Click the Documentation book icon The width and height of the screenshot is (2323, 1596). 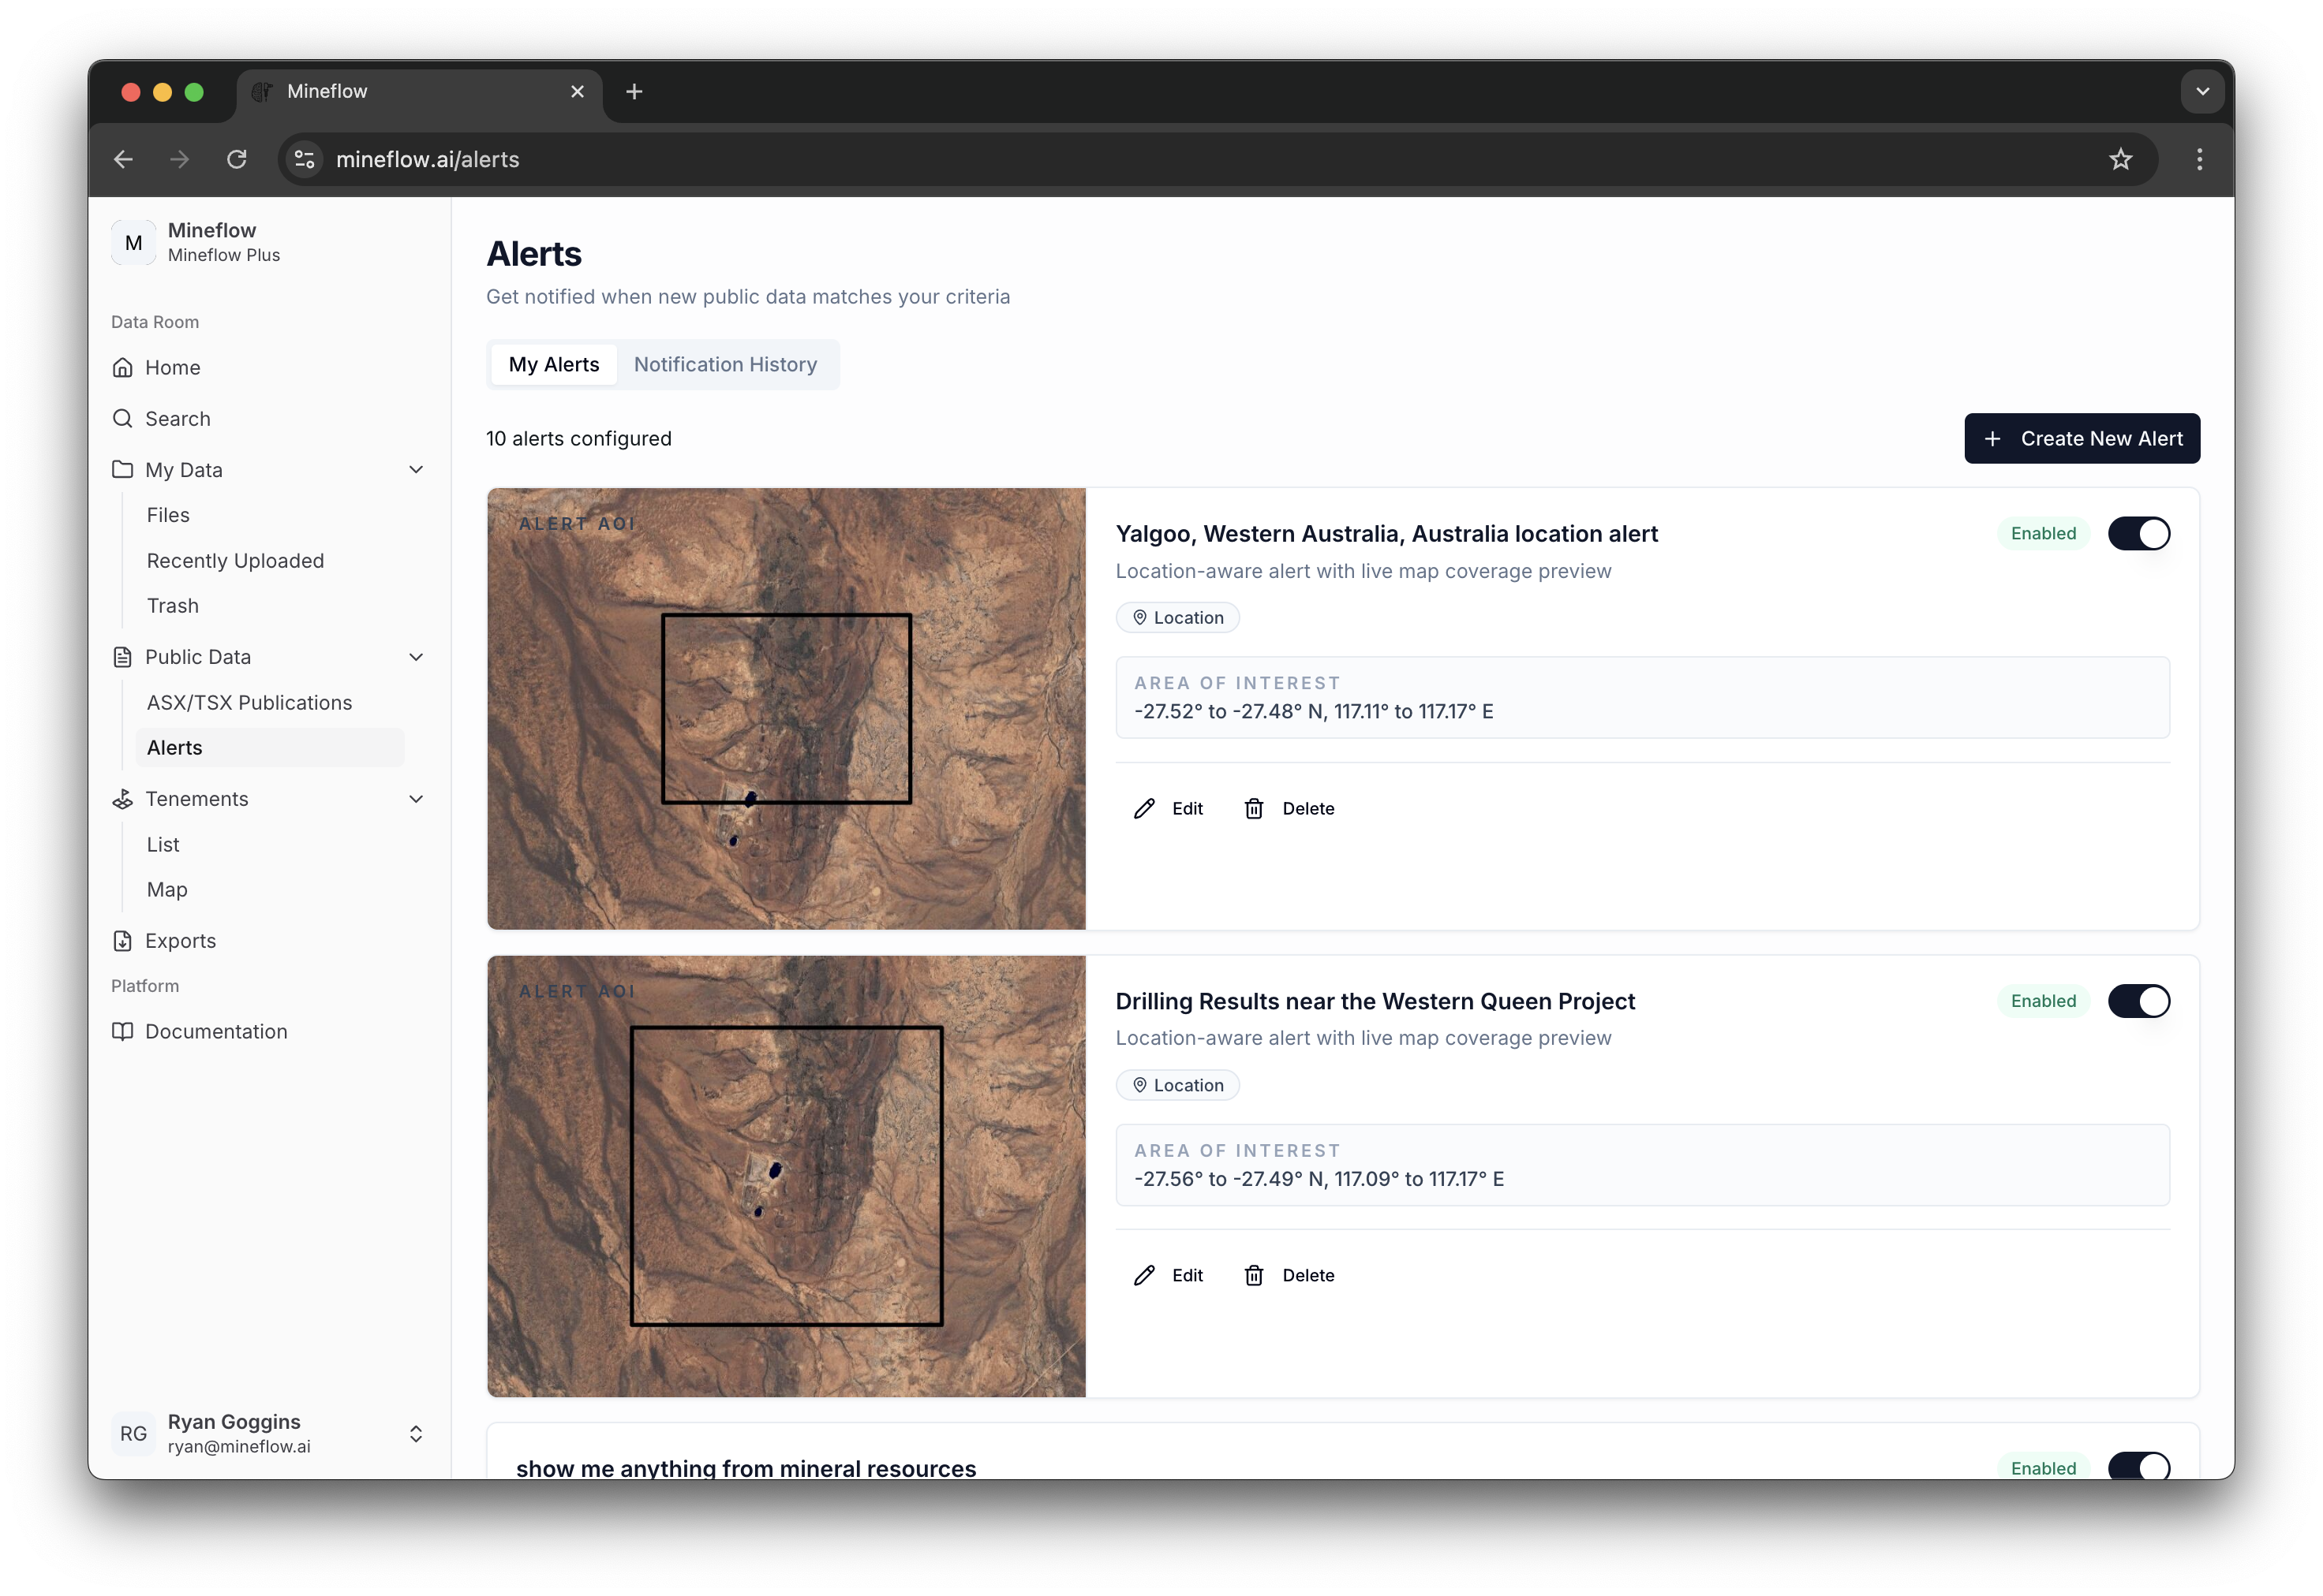tap(122, 1031)
